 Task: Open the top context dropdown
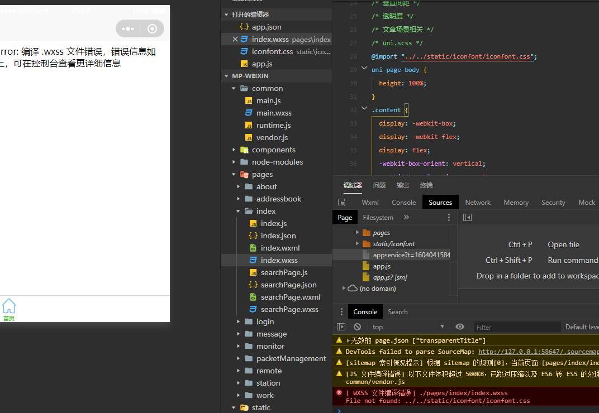click(x=408, y=326)
